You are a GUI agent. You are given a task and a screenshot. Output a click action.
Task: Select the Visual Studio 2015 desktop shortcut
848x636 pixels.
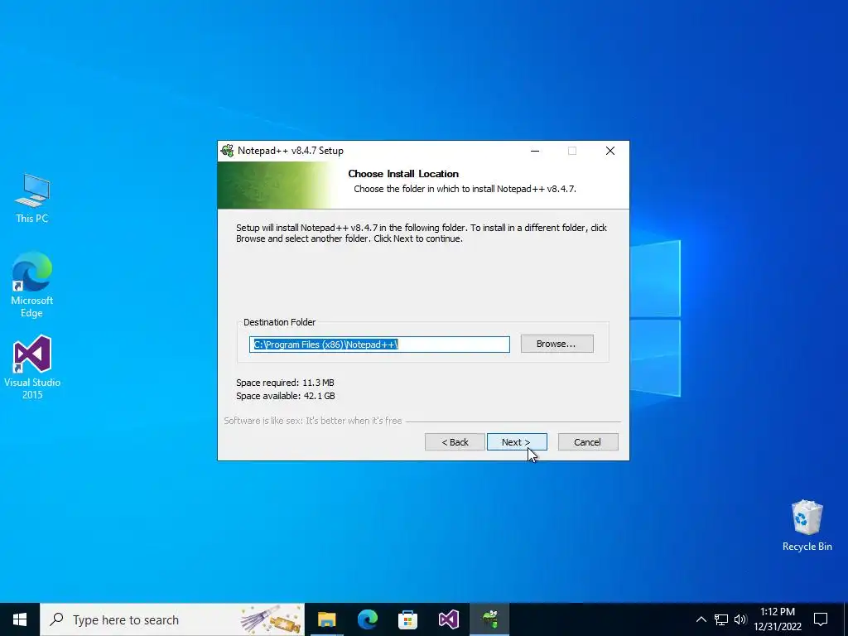point(32,367)
